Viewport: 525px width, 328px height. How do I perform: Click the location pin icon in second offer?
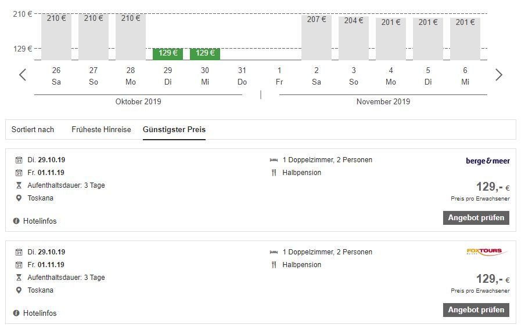[19, 290]
